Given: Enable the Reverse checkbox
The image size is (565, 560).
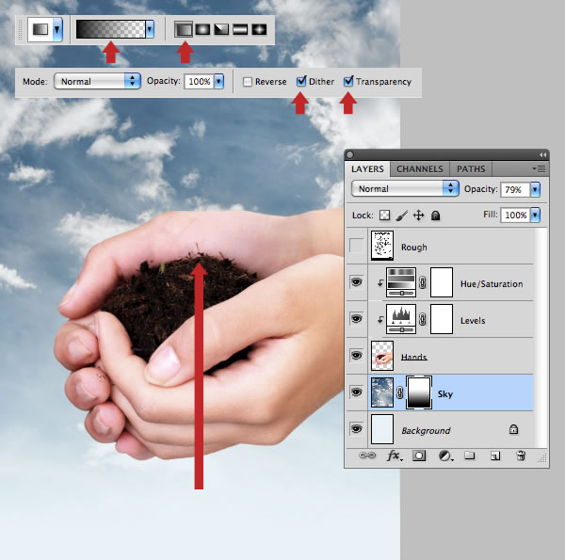Looking at the screenshot, I should 247,82.
